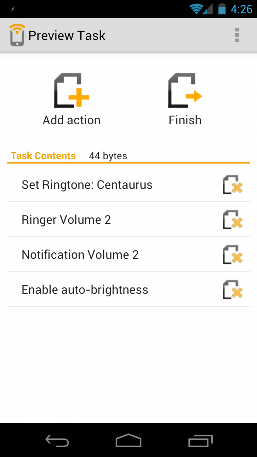Tap the Notification Volume 2 entry
This screenshot has width=257, height=457.
[80, 255]
